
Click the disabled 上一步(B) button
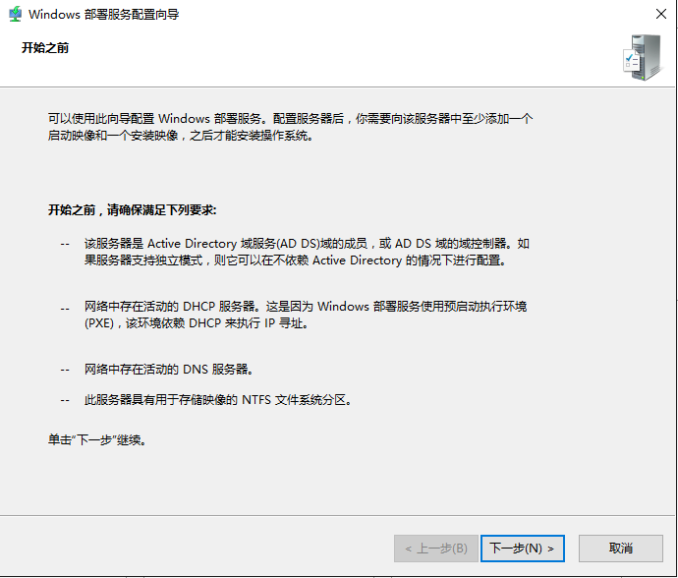coord(436,549)
